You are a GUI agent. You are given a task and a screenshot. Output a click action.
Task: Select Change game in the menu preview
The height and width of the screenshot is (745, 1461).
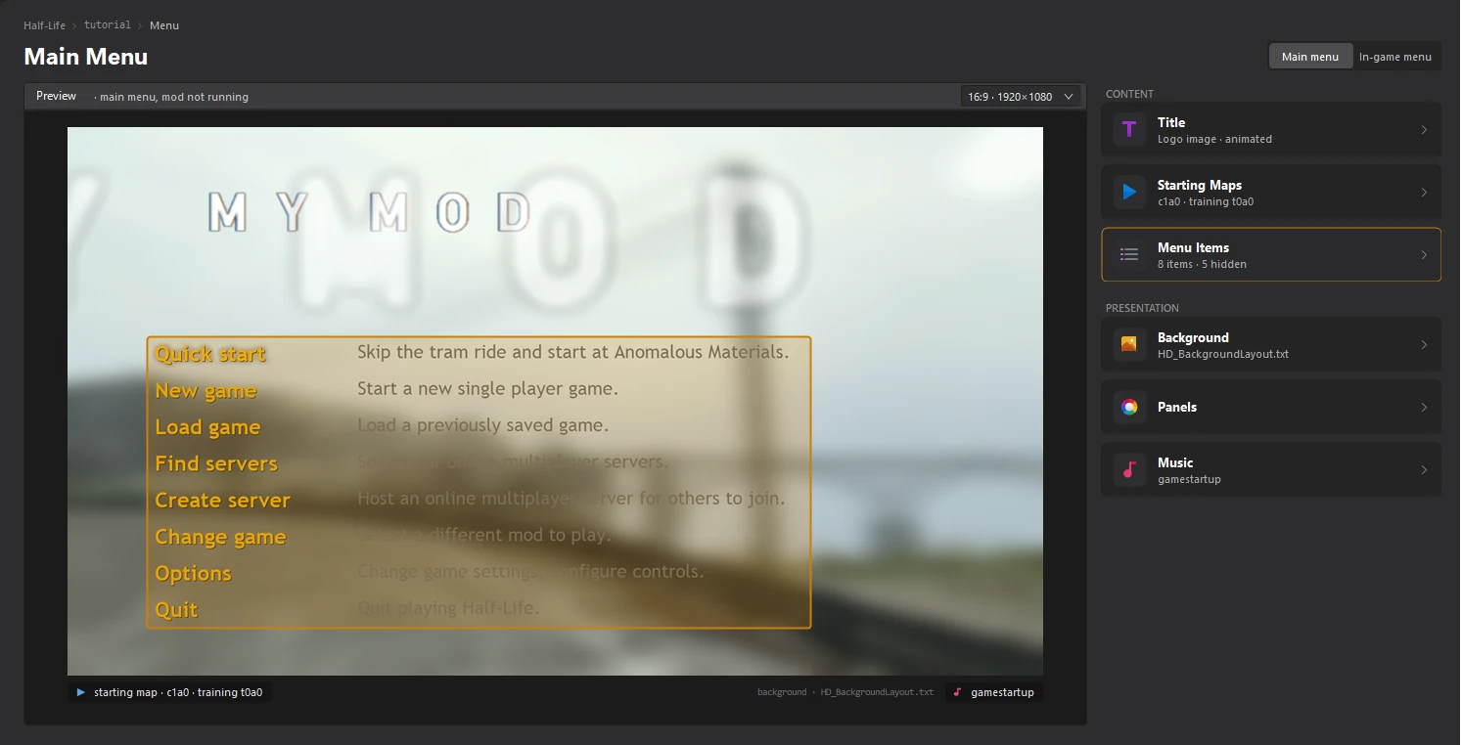tap(220, 537)
